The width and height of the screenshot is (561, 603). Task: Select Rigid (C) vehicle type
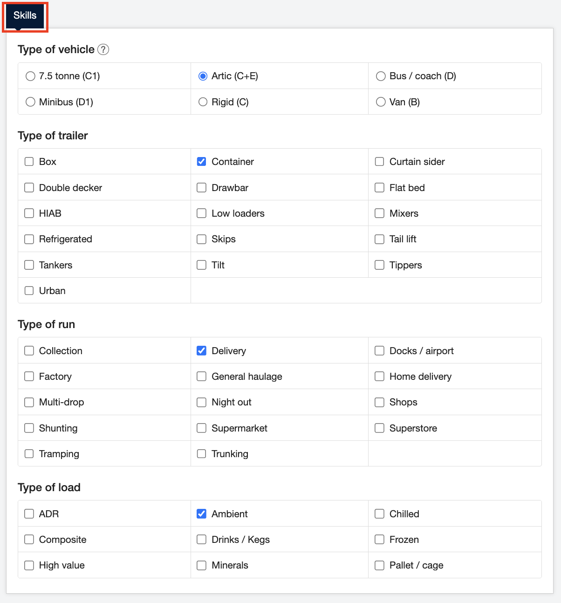(202, 102)
